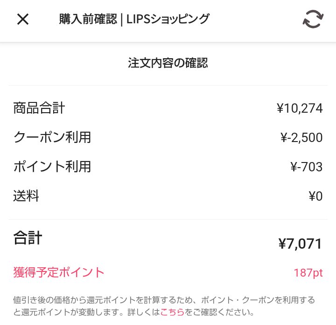
Task: Select the ポイント利用 row label
Action: (x=52, y=167)
